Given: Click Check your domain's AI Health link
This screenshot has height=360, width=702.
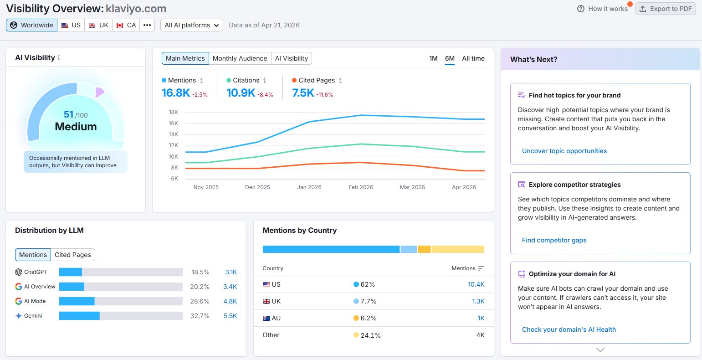Looking at the screenshot, I should [569, 329].
